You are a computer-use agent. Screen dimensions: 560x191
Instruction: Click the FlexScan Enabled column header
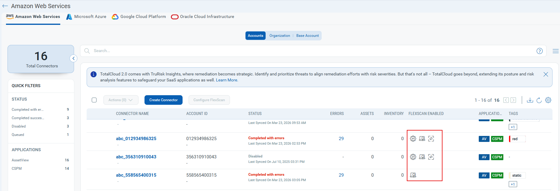point(426,114)
